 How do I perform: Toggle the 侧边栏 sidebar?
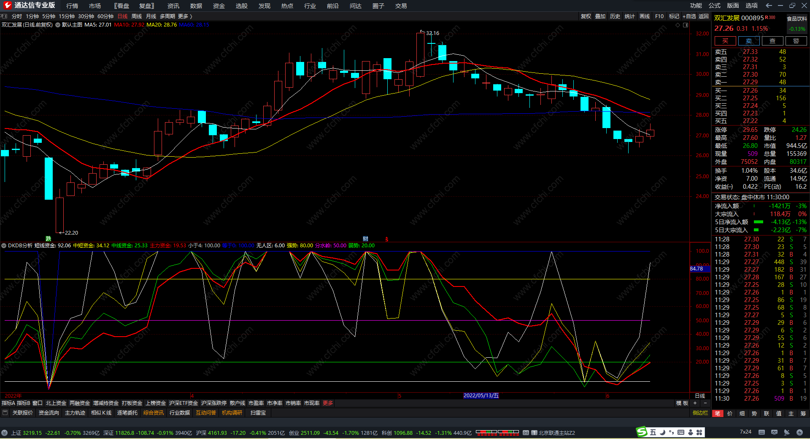pyautogui.click(x=700, y=413)
